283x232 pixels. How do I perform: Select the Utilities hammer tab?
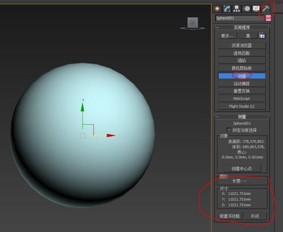point(266,8)
